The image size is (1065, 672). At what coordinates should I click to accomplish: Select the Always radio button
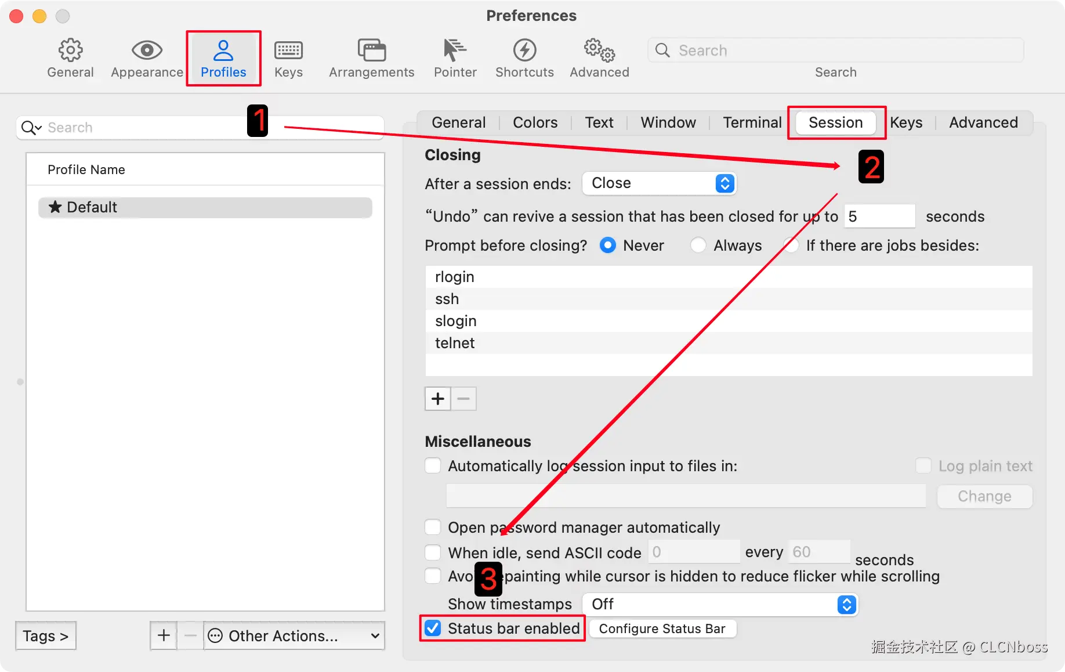698,245
